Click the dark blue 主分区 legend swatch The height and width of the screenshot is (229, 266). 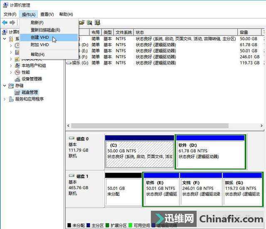pyautogui.click(x=88, y=225)
